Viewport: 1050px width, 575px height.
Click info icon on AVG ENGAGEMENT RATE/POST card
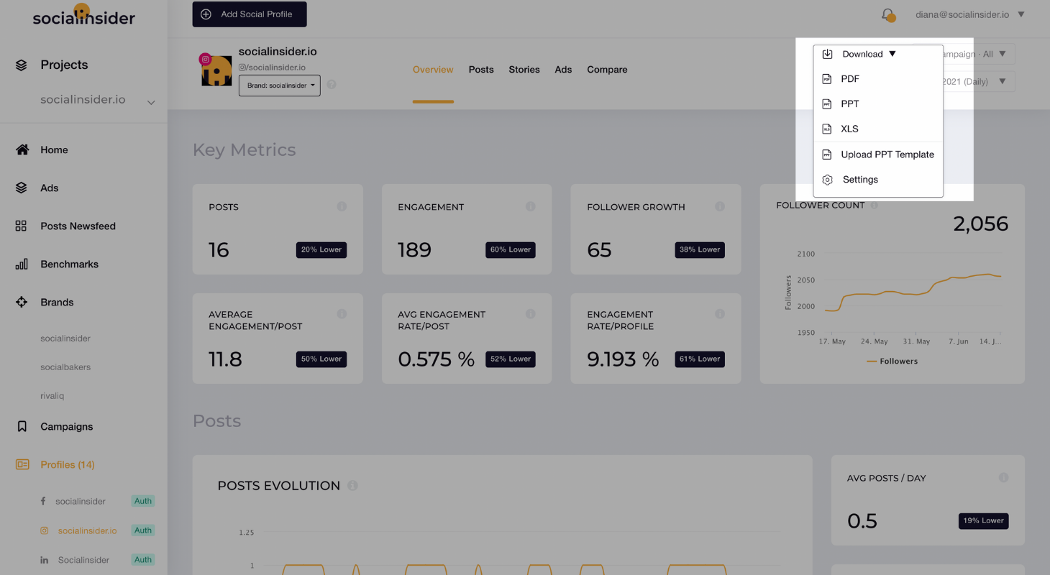coord(530,314)
